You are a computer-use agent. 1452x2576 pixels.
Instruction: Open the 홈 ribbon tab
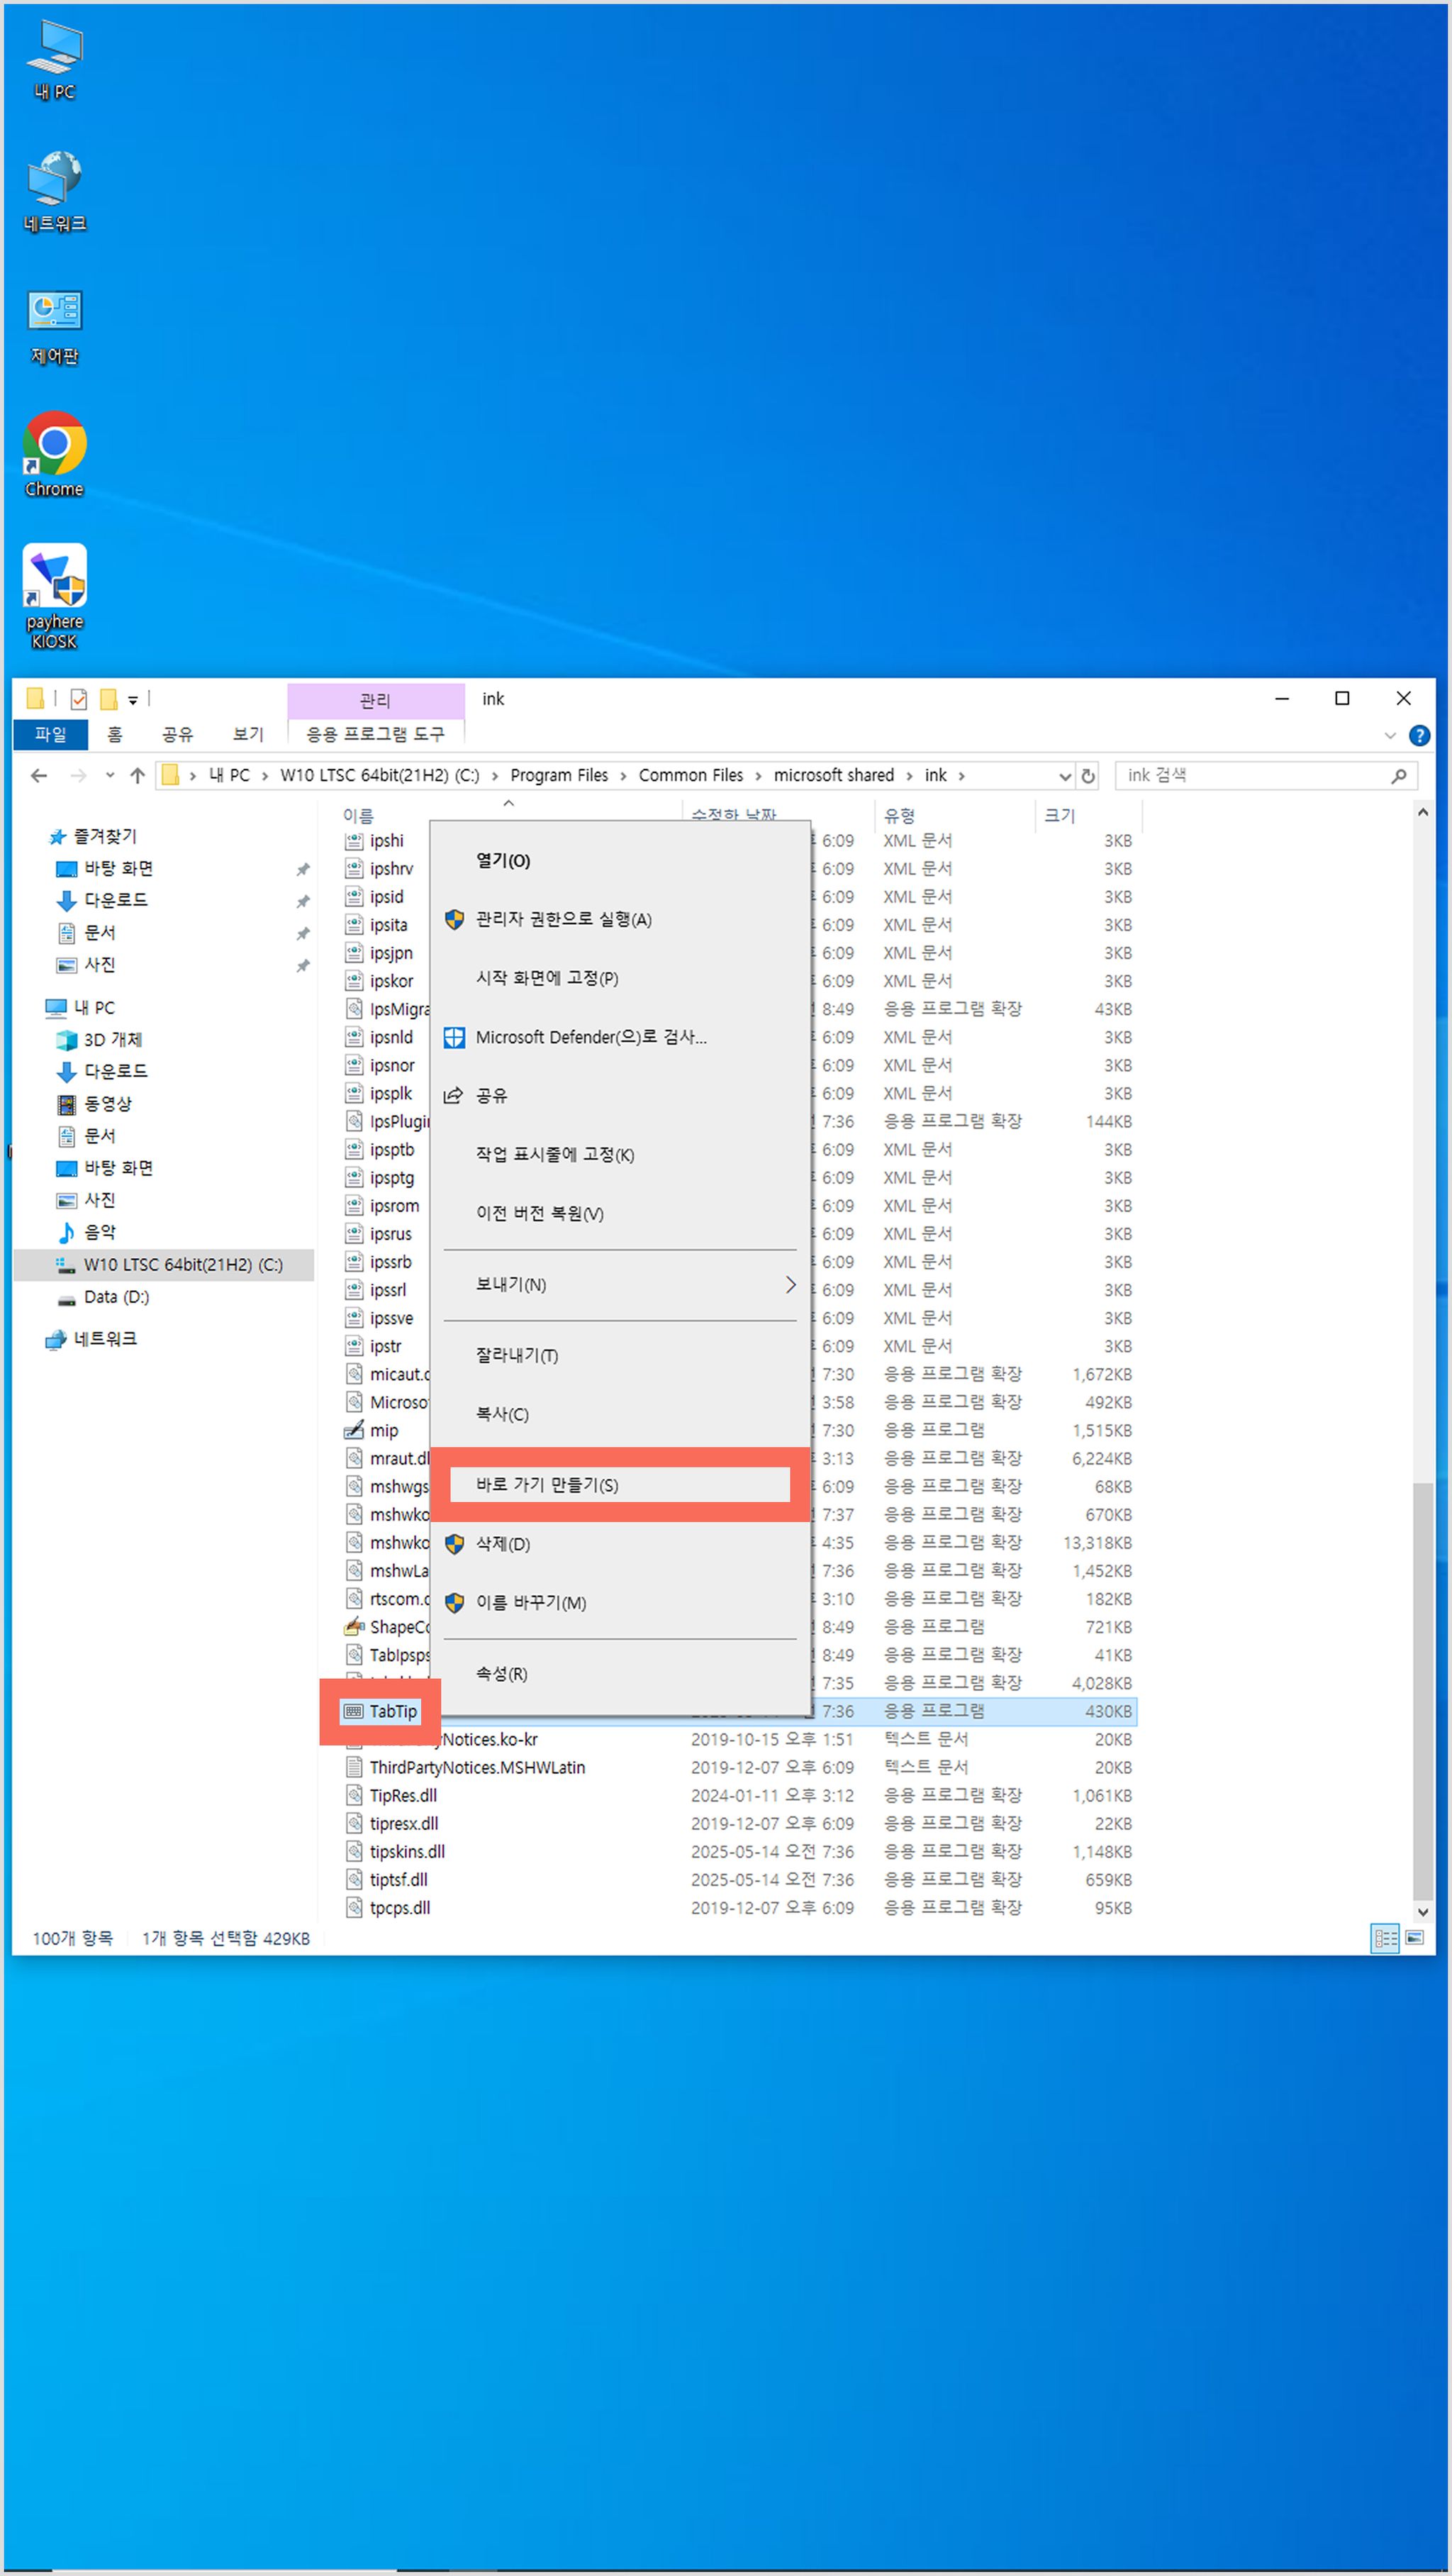[x=115, y=734]
